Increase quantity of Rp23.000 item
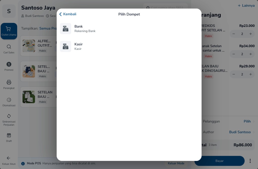This screenshot has height=169, width=258. coord(251,34)
